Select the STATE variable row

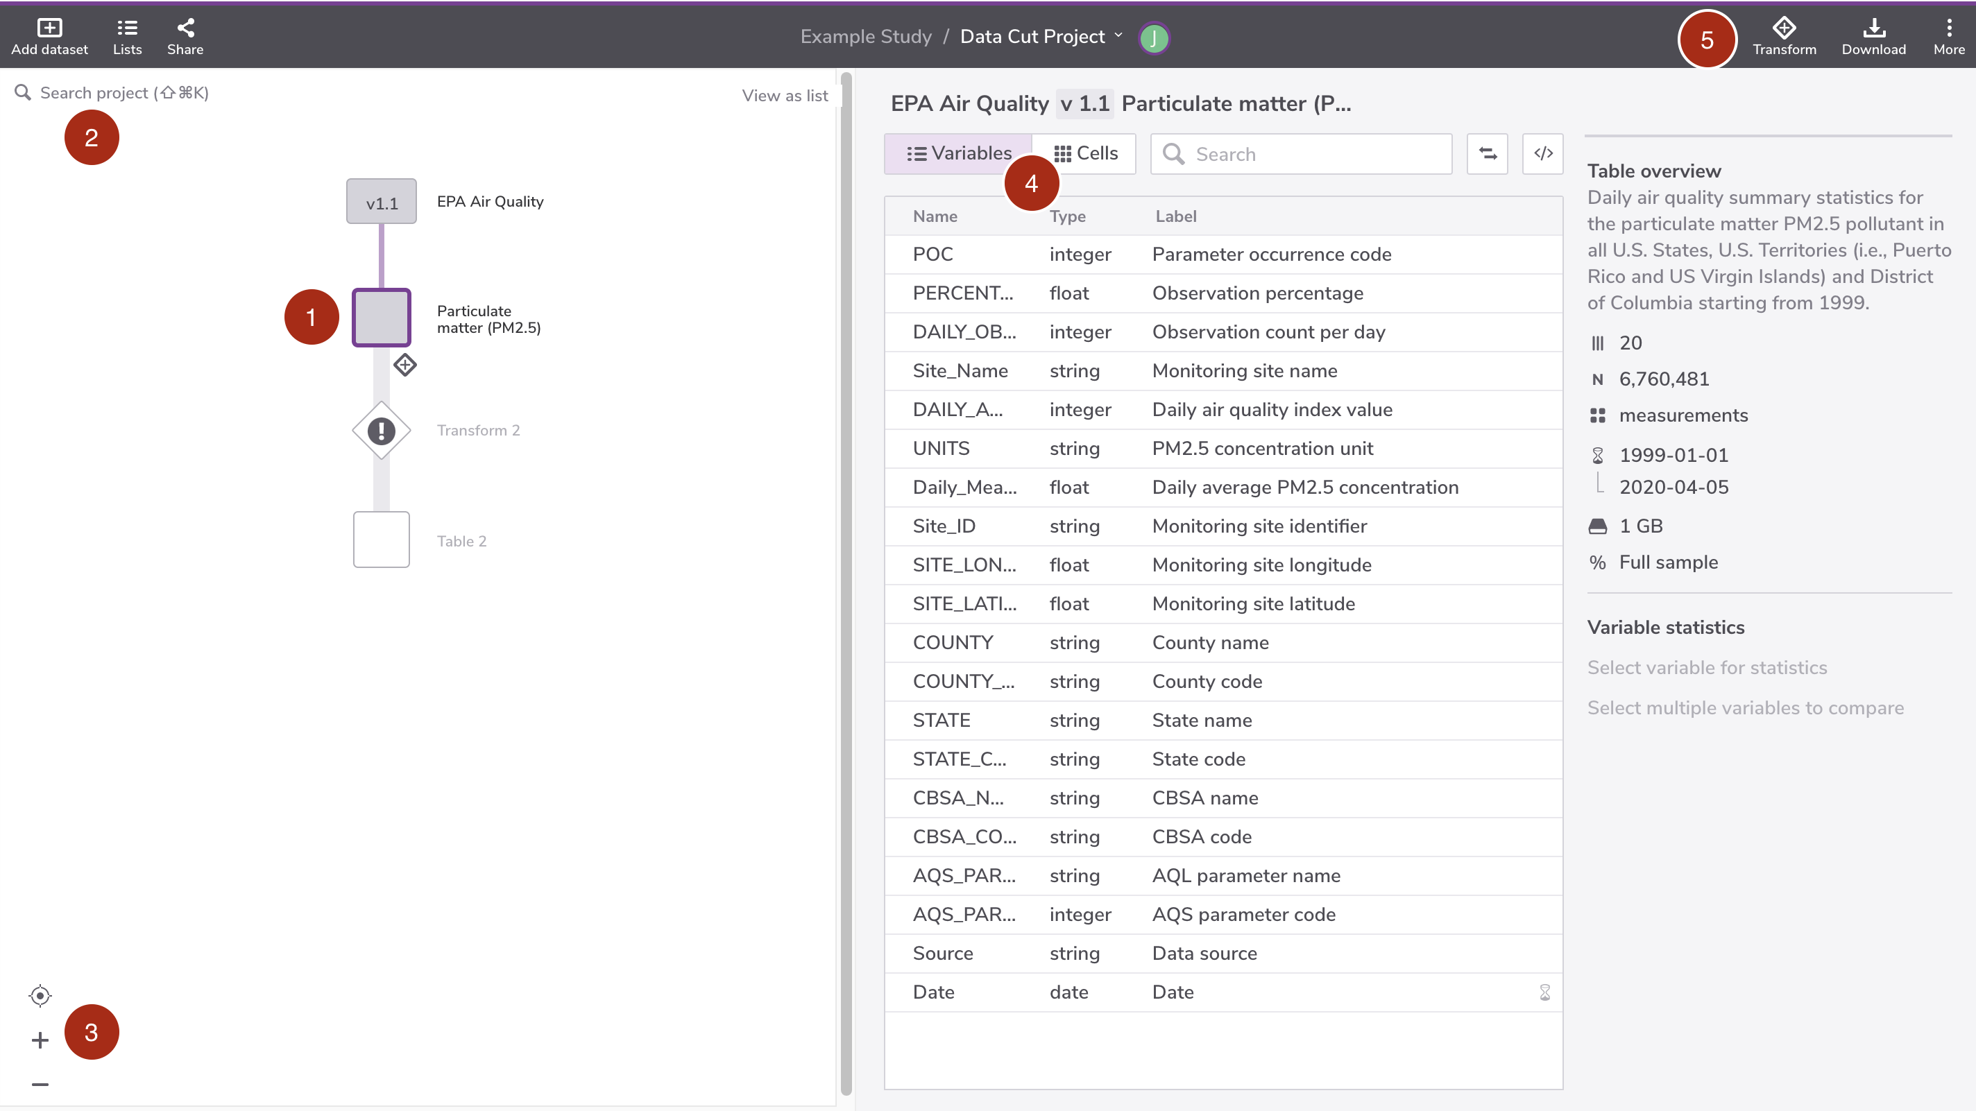(1223, 721)
